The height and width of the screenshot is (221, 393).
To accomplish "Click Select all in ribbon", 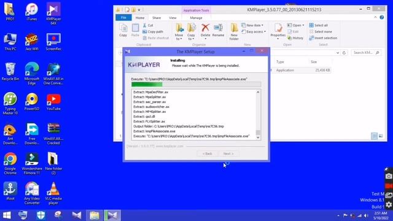I will tap(318, 25).
